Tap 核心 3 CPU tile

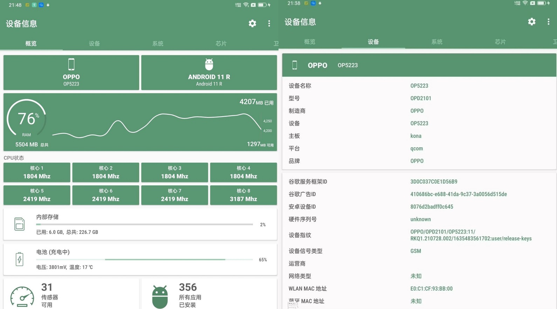(x=174, y=172)
